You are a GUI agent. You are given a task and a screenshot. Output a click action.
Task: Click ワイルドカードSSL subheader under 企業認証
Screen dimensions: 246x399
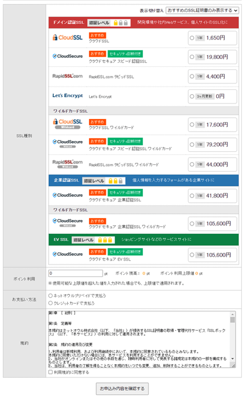(x=70, y=210)
